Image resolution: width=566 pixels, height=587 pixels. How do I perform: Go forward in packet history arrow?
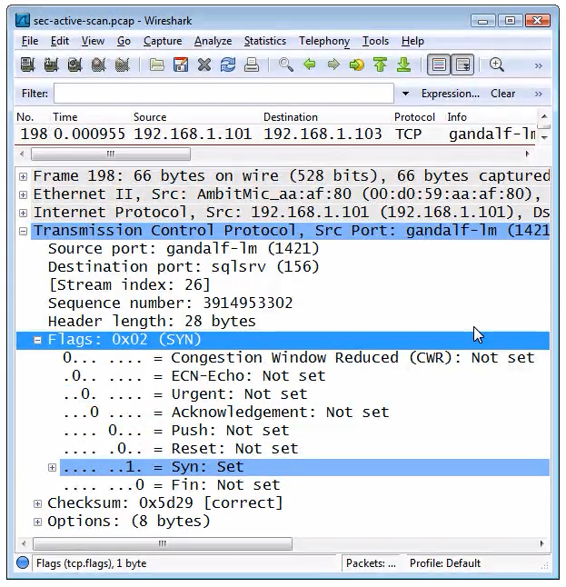point(333,65)
